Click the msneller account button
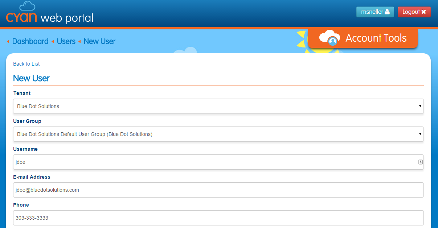This screenshot has height=228, width=438. click(375, 12)
